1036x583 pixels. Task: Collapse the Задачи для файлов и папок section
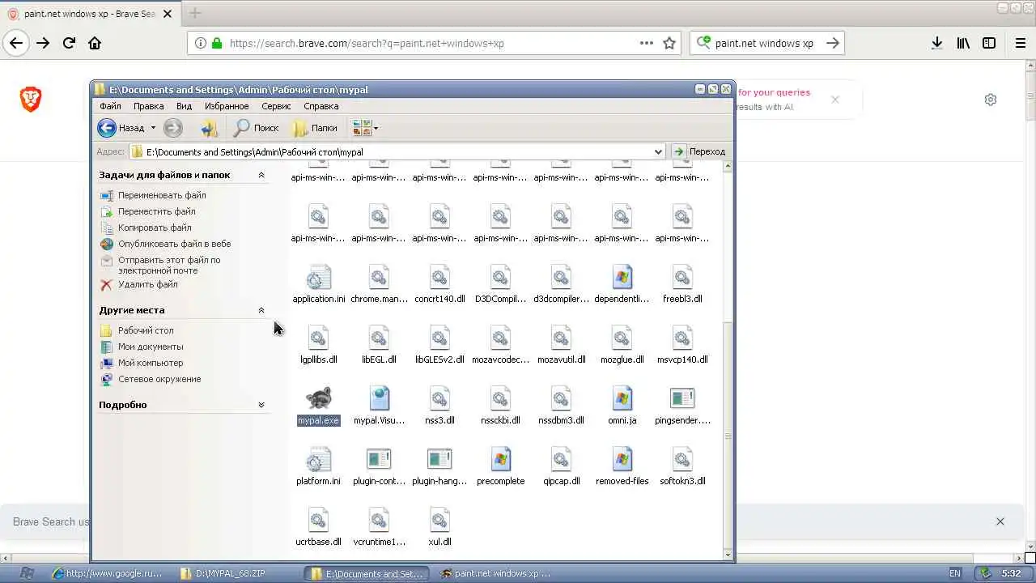(x=261, y=175)
